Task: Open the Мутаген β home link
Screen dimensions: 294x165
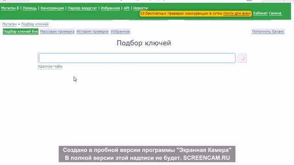Action: 10,8
